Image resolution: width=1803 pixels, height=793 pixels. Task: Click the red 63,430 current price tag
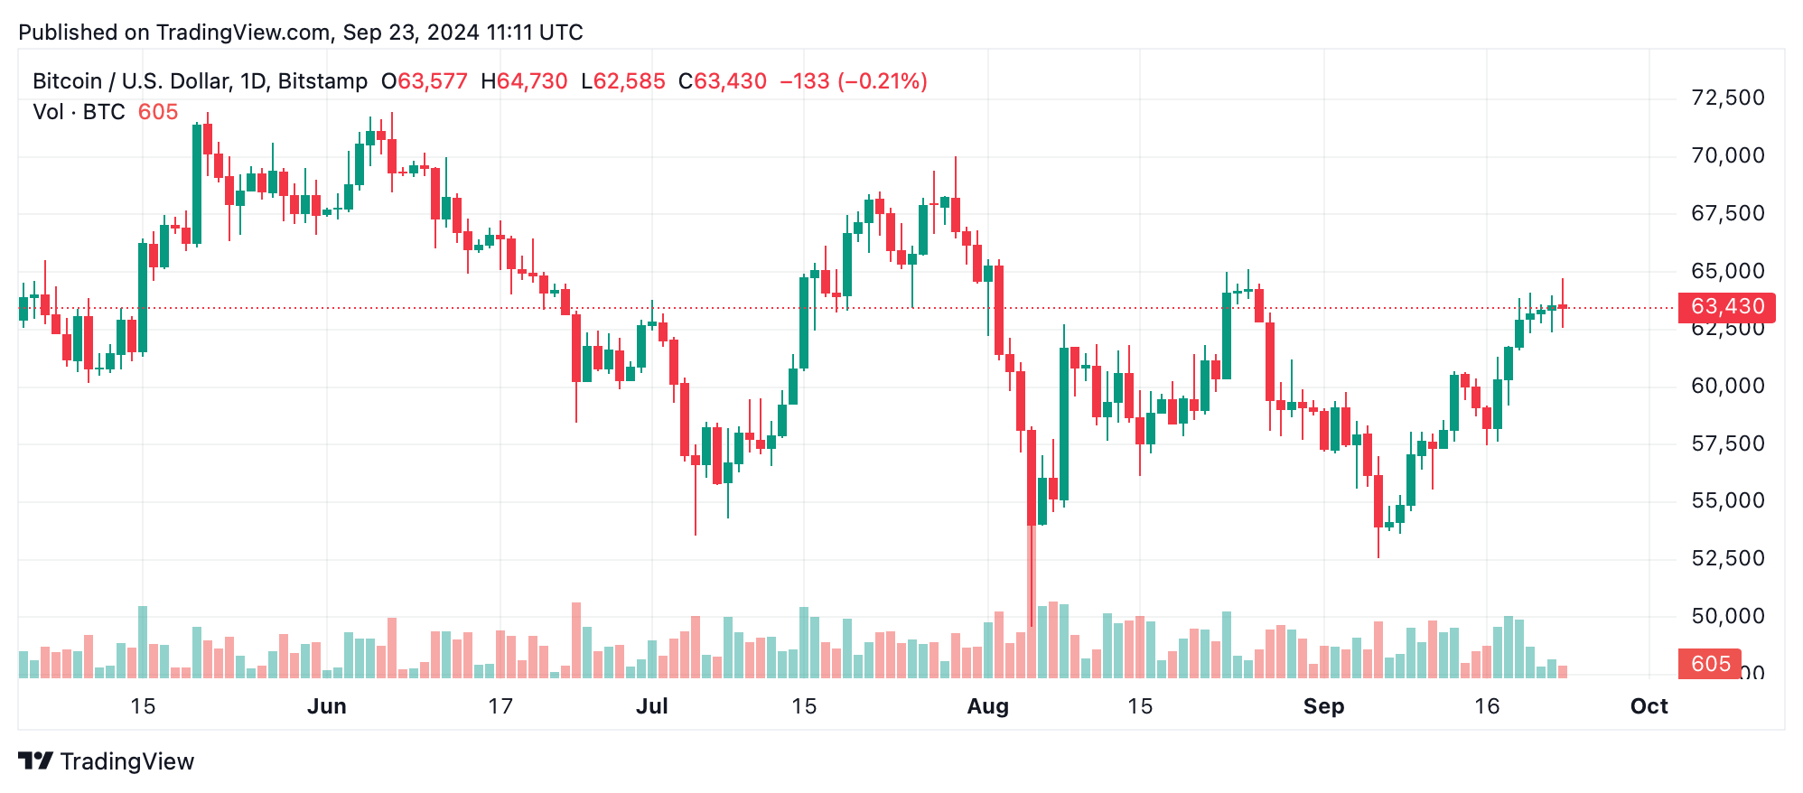click(x=1726, y=307)
